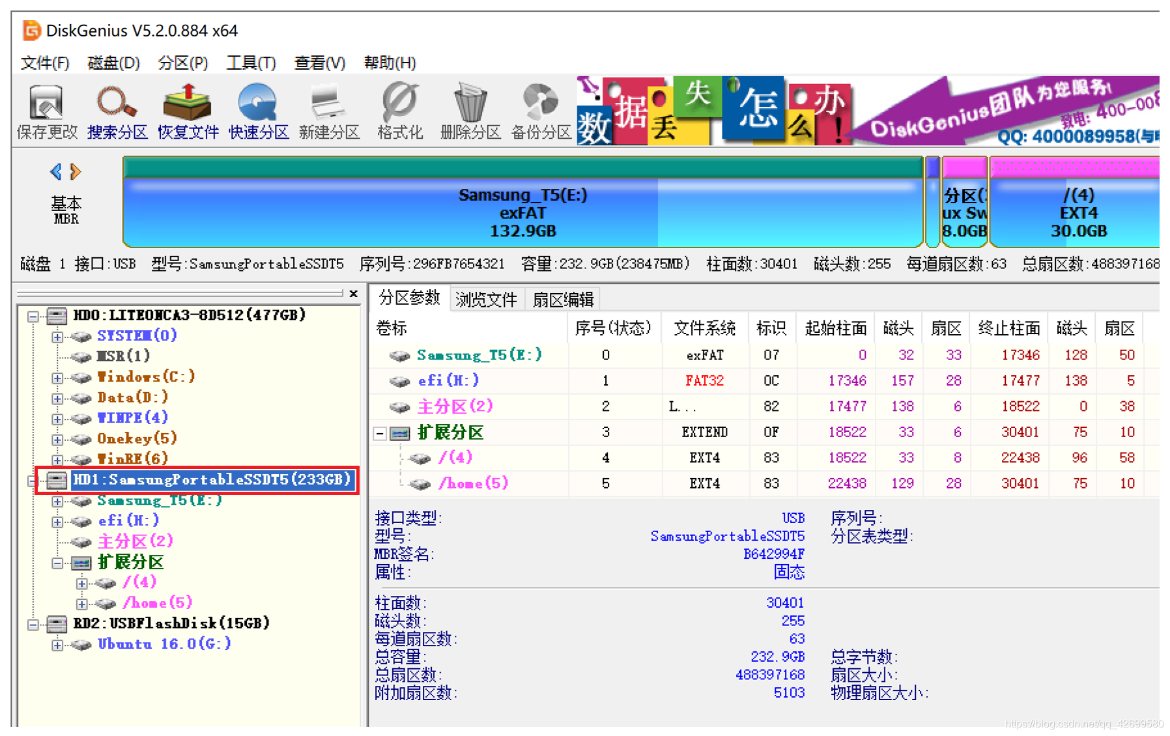Click the 序号(状态) column header
The width and height of the screenshot is (1170, 736).
[x=613, y=328]
